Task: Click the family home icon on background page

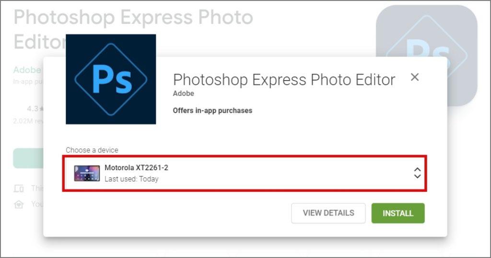Action: coord(19,204)
